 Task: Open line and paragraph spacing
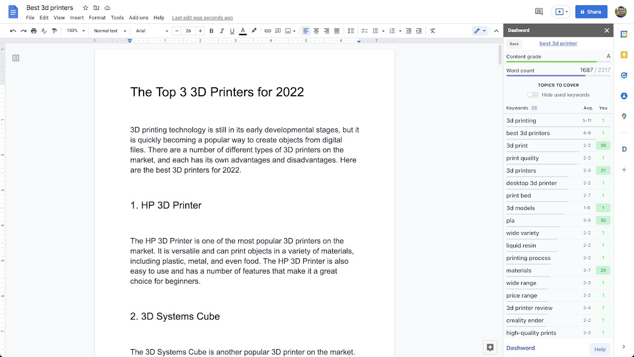pyautogui.click(x=351, y=31)
